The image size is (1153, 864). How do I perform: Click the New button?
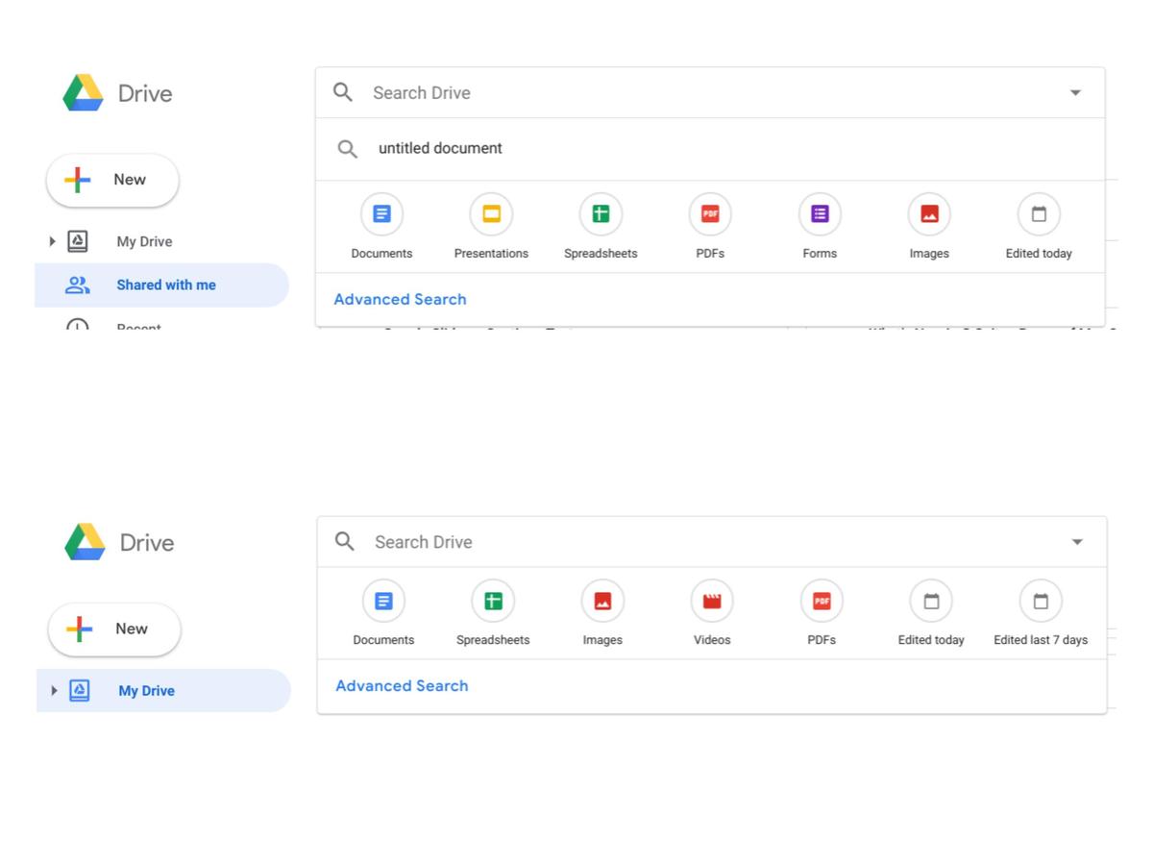click(x=111, y=180)
